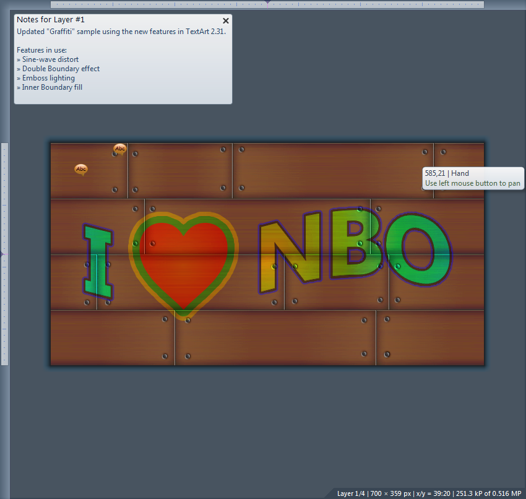
Task: Click the "Notes for Layer #1" title
Action: [x=51, y=20]
